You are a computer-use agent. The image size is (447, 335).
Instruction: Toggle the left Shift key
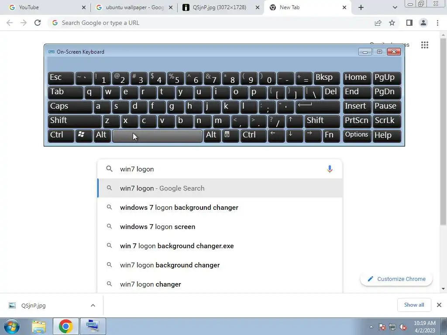75,121
